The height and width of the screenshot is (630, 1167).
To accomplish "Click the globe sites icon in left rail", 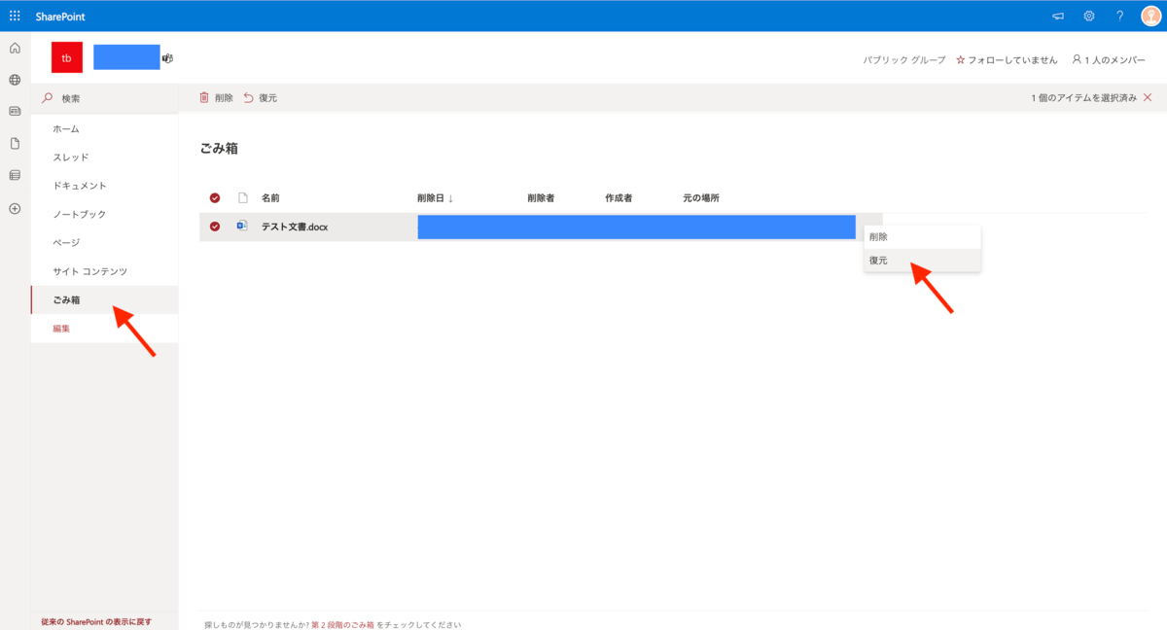I will [15, 80].
